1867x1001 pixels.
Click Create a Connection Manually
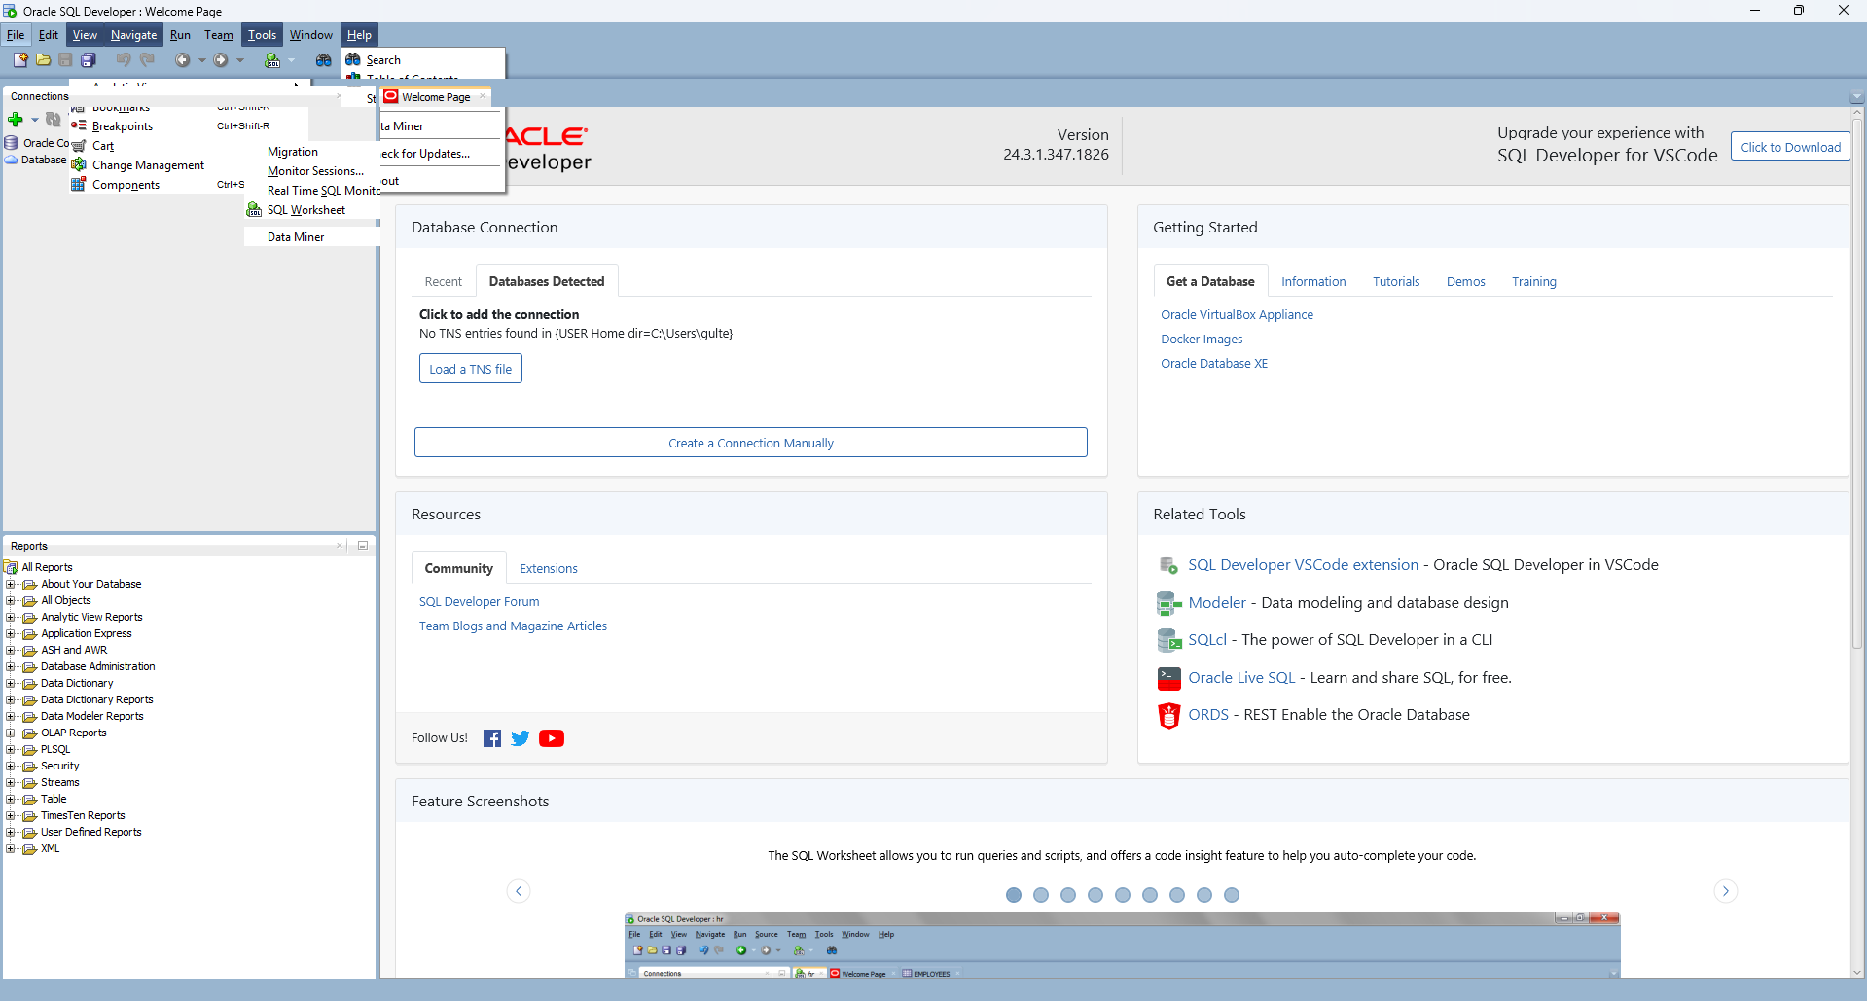(x=751, y=443)
